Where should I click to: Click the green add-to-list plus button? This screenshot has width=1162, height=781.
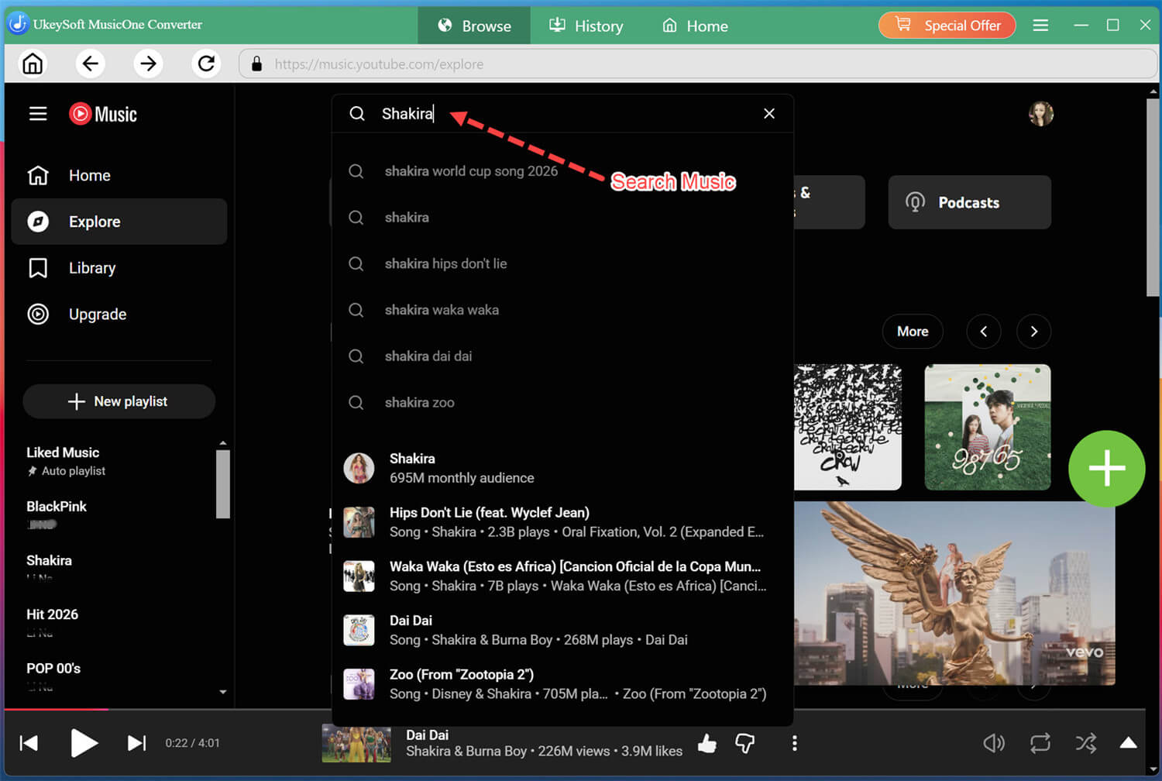[x=1107, y=469]
